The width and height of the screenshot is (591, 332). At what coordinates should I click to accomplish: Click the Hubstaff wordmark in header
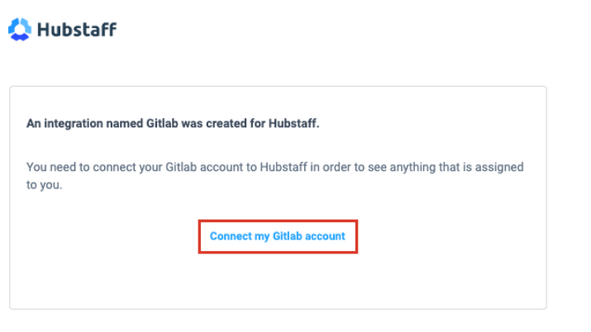77,30
